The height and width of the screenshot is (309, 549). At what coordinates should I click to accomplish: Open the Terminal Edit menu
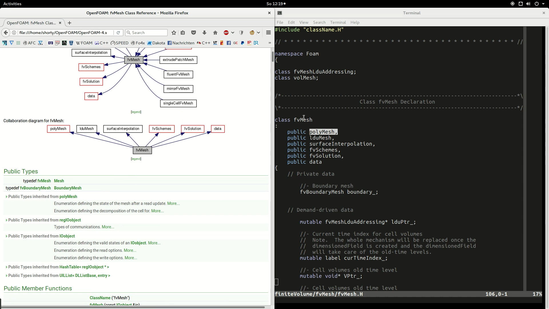click(x=291, y=22)
